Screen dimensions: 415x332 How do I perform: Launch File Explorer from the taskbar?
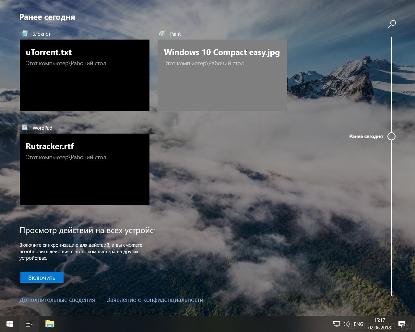click(50, 324)
